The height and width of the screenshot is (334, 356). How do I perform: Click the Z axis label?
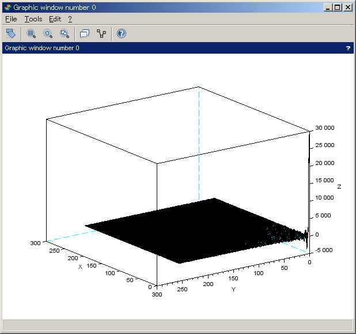pos(339,187)
